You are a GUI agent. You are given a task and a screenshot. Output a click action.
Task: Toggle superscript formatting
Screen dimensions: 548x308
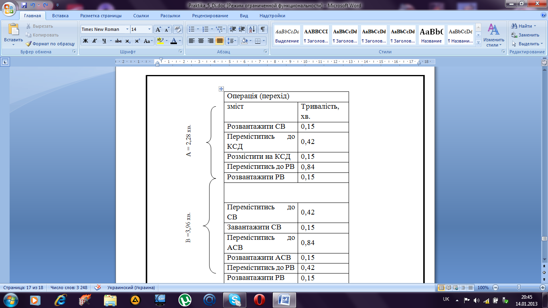137,41
